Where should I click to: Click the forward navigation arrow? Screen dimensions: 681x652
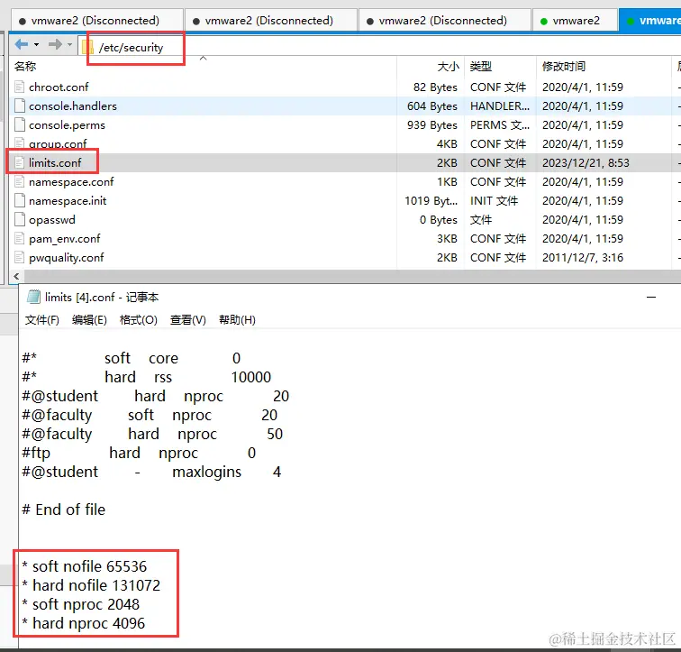[x=55, y=44]
